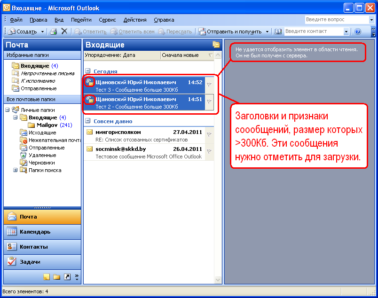Open Notes icon in navigation pane bottom
Viewport: 378px width, 298px height.
(47, 277)
